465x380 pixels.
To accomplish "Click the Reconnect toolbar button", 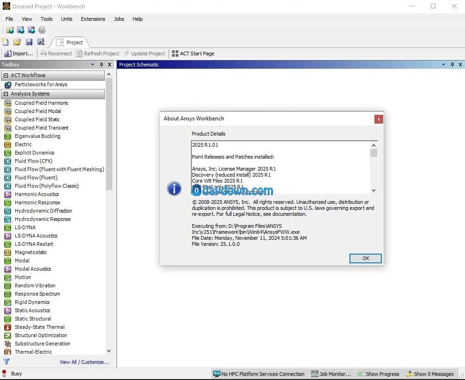I will coord(56,53).
